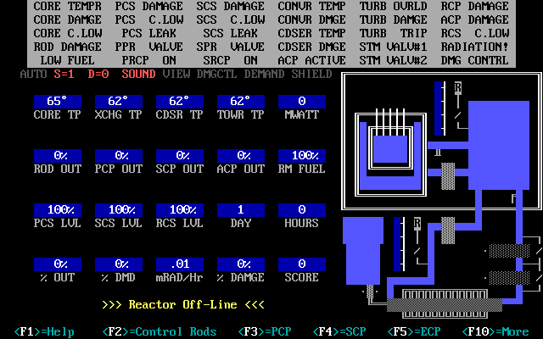Click the STM VALV#1 alarm indicator
Viewport: 543px width, 339px height.
394,47
